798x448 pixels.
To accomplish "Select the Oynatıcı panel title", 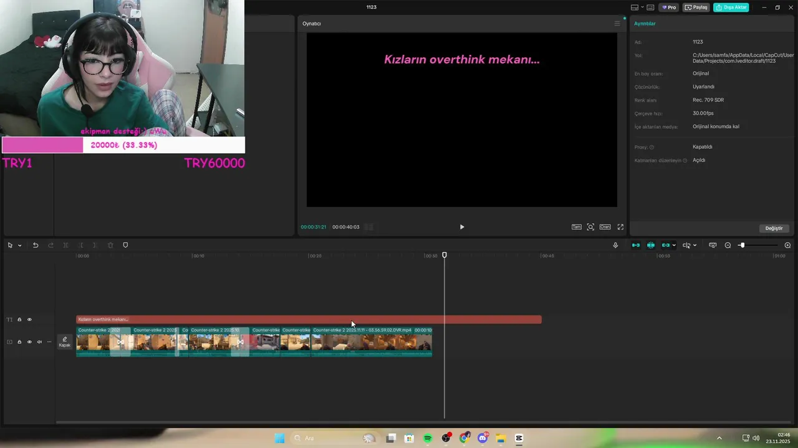I will click(312, 24).
